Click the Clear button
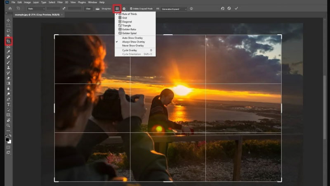Viewport: 330px width, 186px height. click(x=88, y=9)
